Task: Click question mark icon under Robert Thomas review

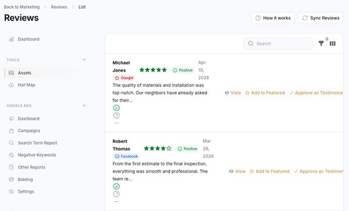Action: click(x=116, y=194)
